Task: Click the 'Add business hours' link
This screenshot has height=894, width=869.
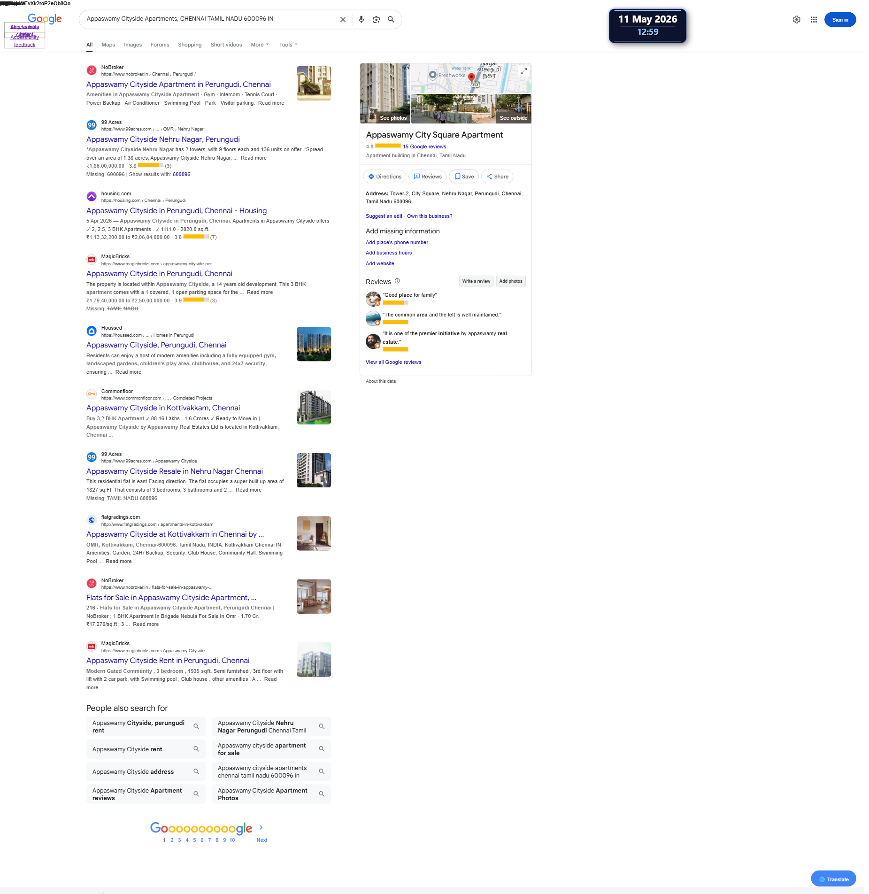Action: (389, 253)
